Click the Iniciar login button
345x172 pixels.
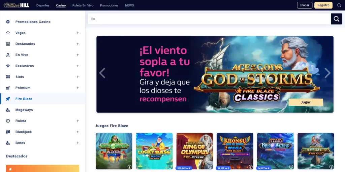(x=305, y=5)
